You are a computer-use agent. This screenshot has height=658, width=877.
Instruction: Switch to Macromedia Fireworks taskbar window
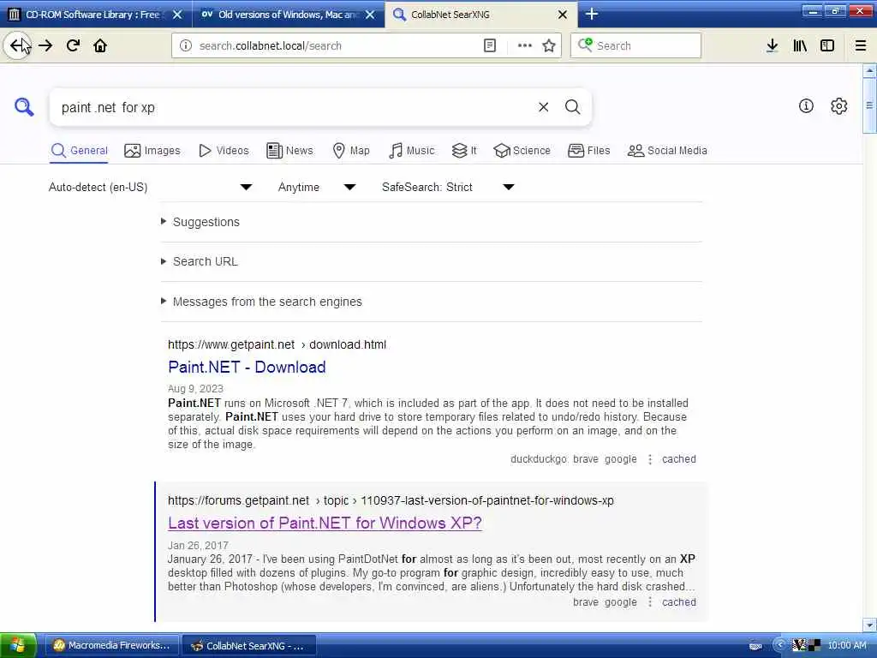112,646
